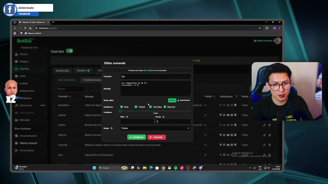
Task: Toggle the Twitch platform checkbox
Action: (x=136, y=107)
